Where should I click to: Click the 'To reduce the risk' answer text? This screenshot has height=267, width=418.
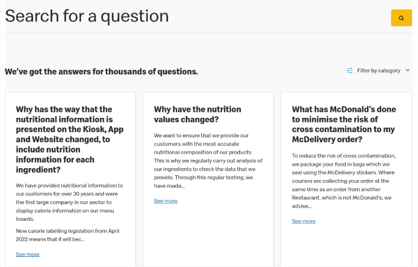pyautogui.click(x=344, y=181)
